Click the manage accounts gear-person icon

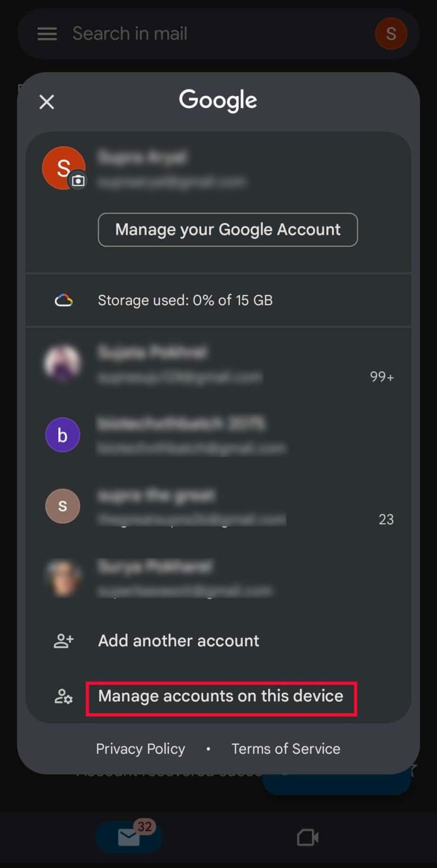pos(63,697)
